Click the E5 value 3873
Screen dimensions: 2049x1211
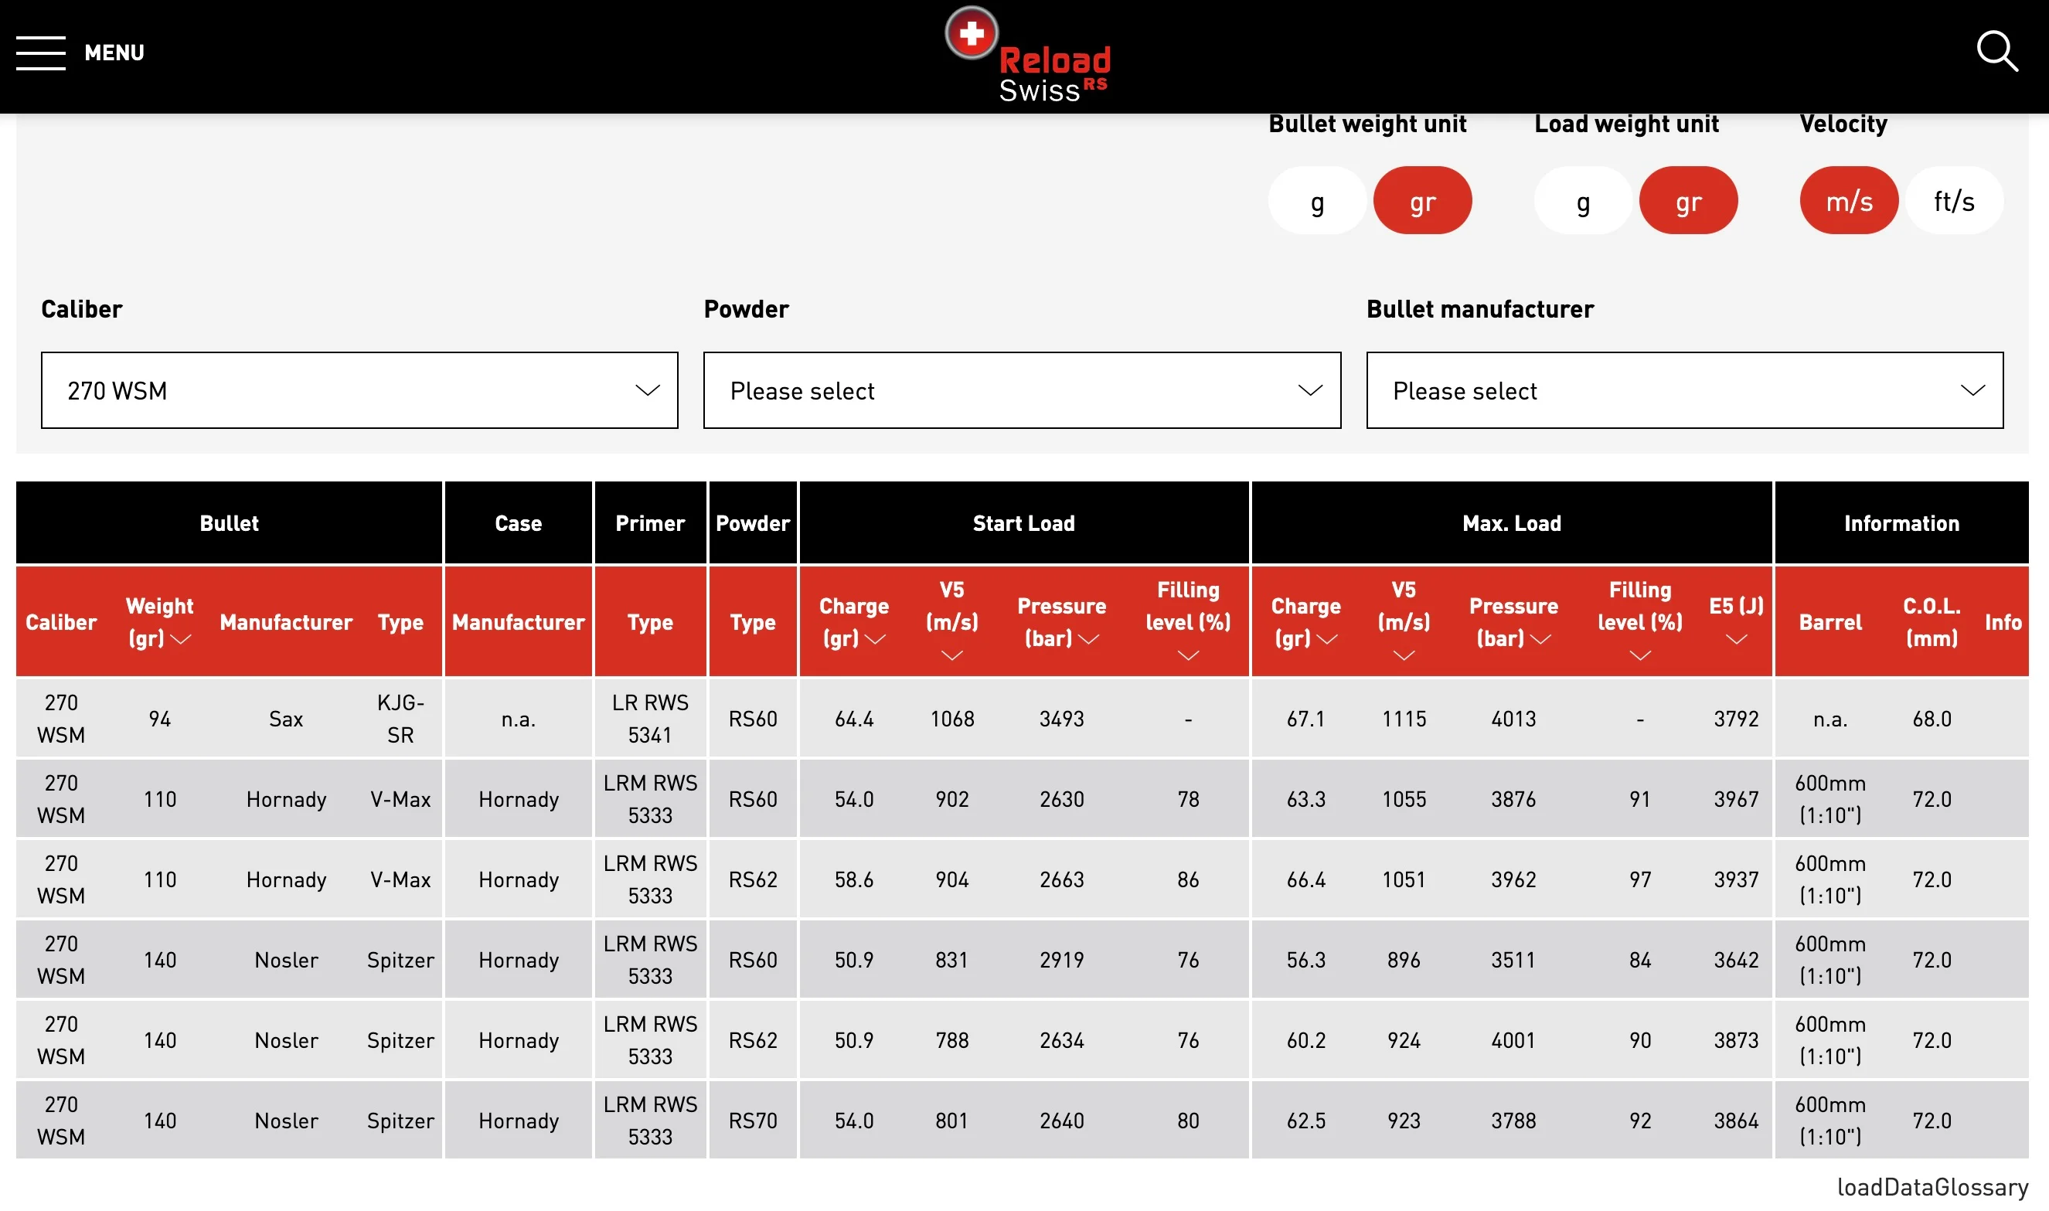coord(1737,1040)
